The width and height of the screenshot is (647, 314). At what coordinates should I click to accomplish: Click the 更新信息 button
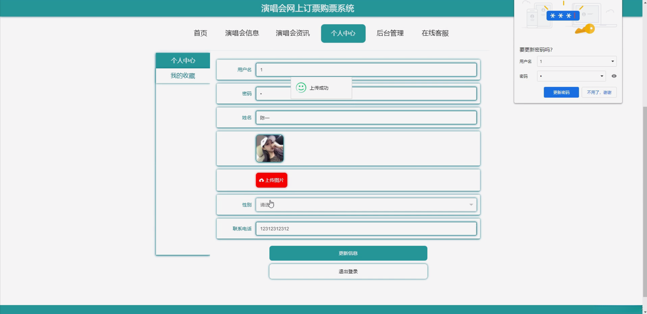[348, 253]
